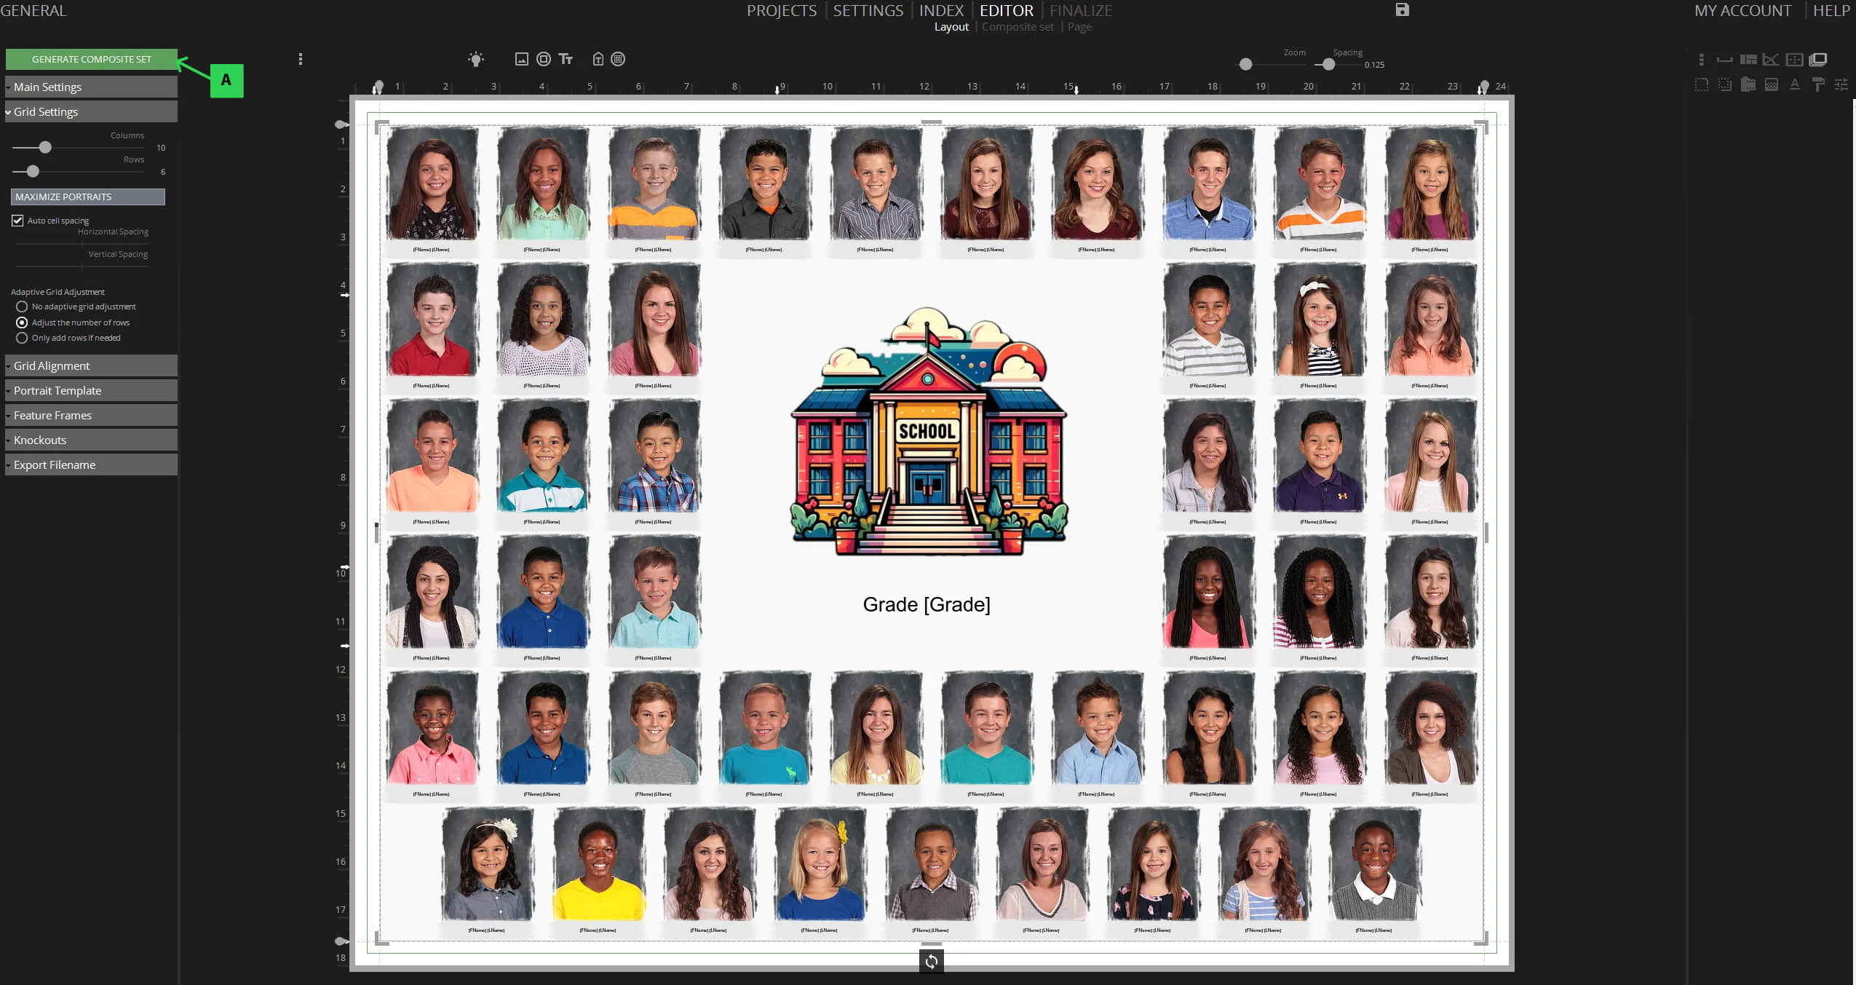
Task: Expand the Portrait Template section
Action: (91, 391)
